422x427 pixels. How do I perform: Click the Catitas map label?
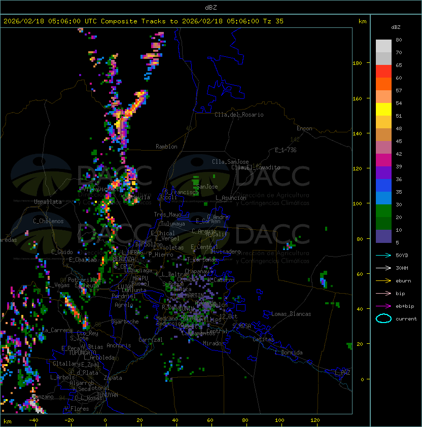pyautogui.click(x=263, y=339)
